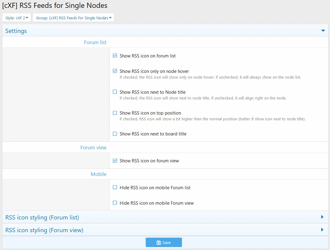
Task: Collapse Settings using the down arrow icon
Action: (x=323, y=31)
